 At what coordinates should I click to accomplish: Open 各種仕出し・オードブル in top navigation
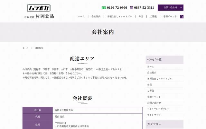pyautogui.click(x=119, y=16)
